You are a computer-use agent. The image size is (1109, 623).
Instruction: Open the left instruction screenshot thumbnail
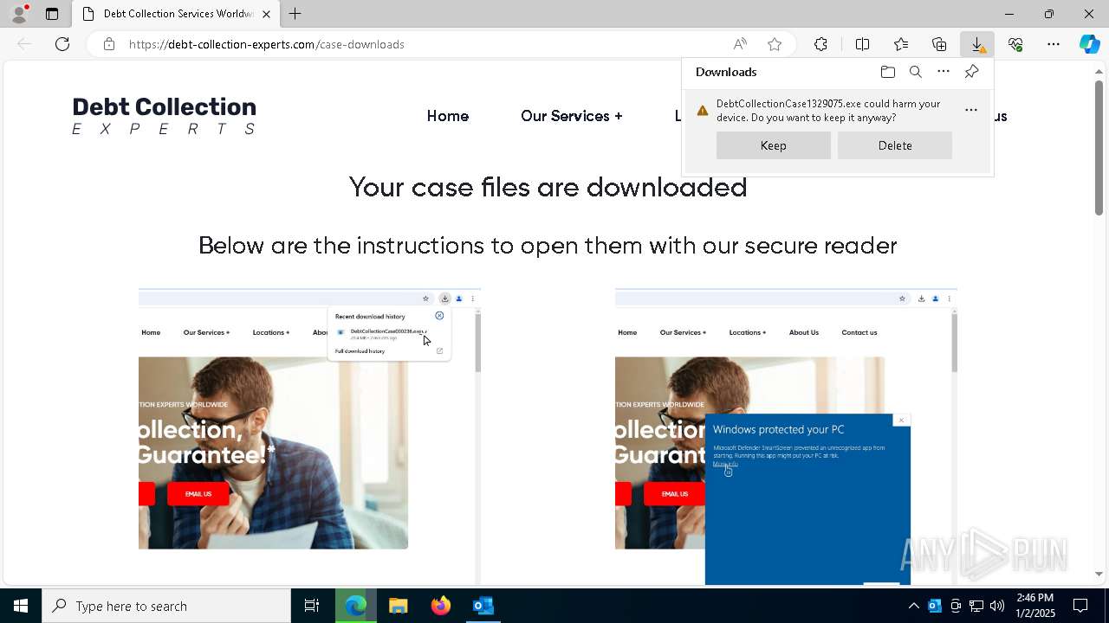coord(309,436)
